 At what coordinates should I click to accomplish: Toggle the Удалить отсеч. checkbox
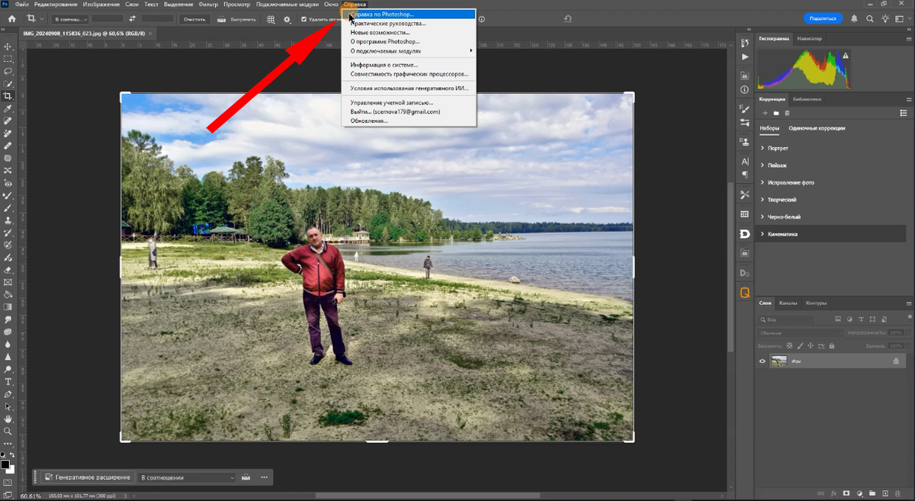click(x=304, y=19)
